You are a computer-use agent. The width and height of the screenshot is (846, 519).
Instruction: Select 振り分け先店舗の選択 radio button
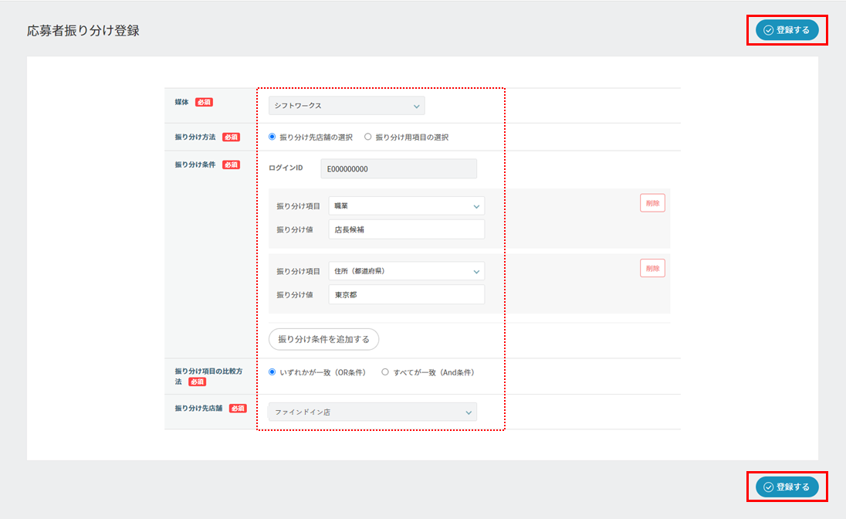tap(272, 137)
